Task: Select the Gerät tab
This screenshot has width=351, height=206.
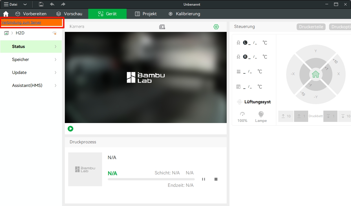Action: point(107,14)
